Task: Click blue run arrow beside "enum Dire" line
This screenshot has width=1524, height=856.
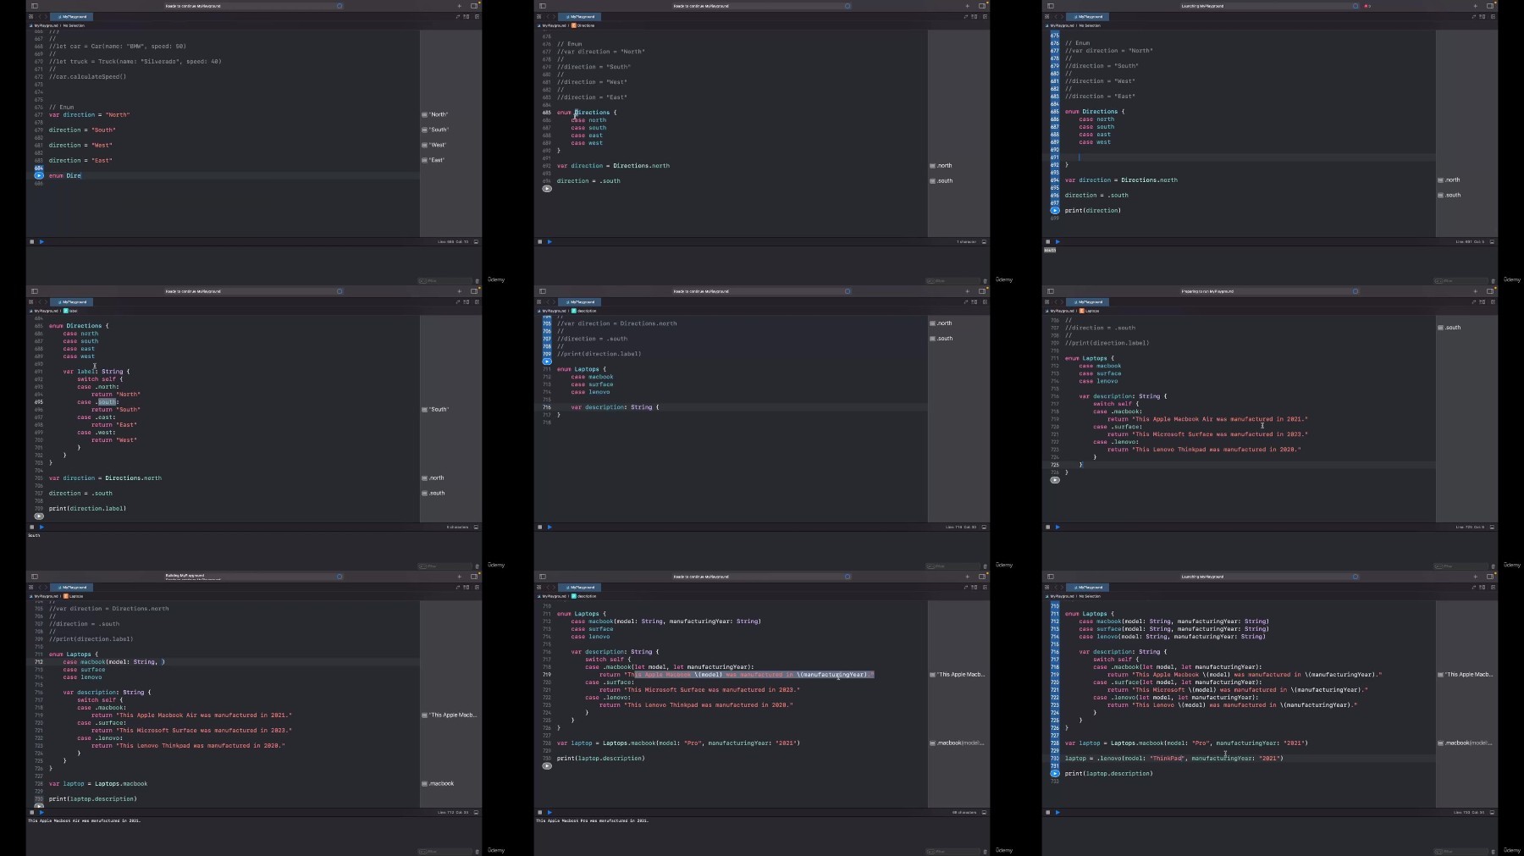Action: coord(39,175)
